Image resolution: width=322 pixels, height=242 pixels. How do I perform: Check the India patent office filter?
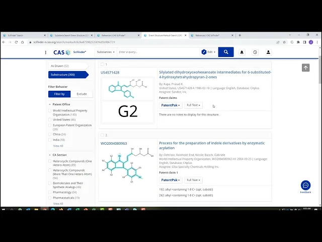(x=50, y=140)
